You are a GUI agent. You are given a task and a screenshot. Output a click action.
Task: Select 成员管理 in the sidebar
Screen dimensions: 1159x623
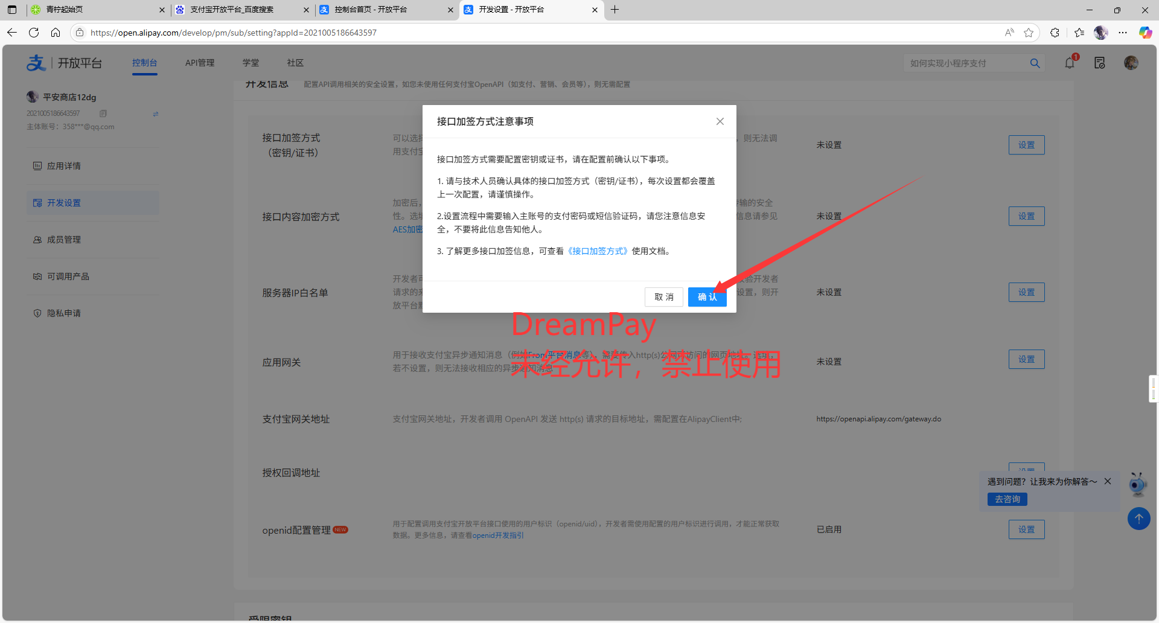pos(64,240)
